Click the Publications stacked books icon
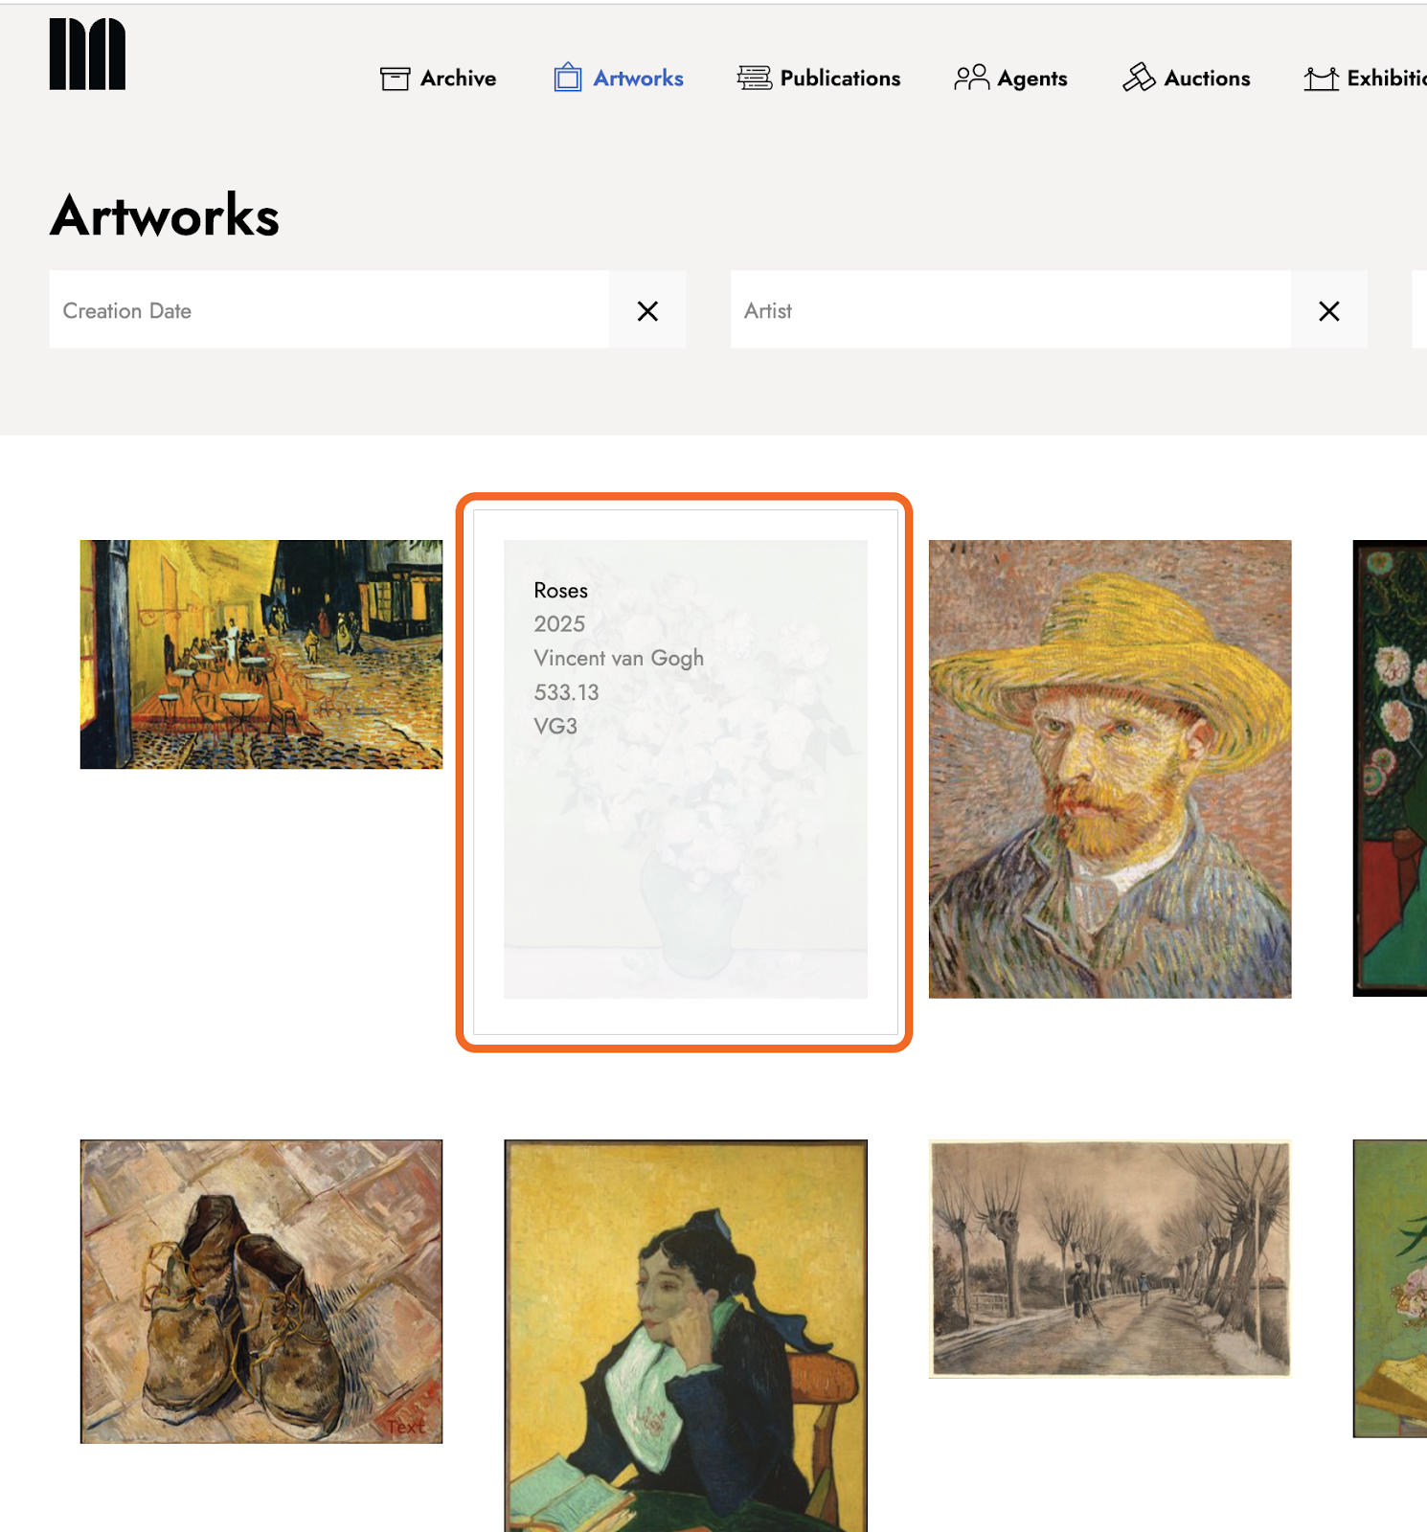The image size is (1427, 1532). pos(754,78)
